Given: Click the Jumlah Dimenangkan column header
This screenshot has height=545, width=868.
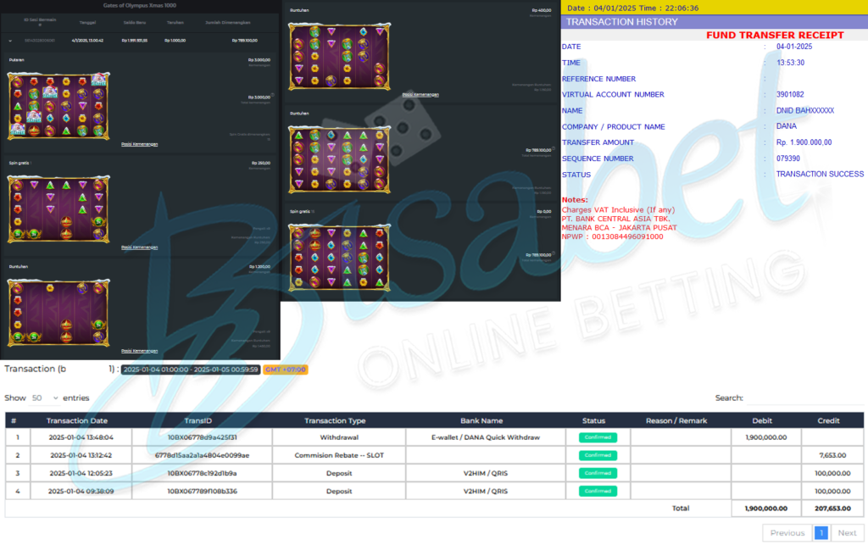Looking at the screenshot, I should pos(228,23).
